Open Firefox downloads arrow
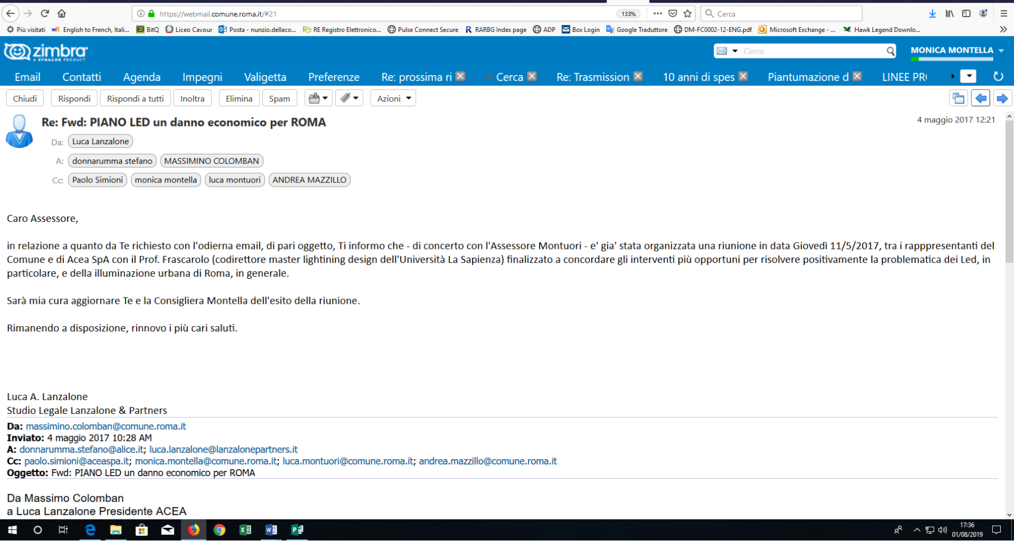This screenshot has height=541, width=1014. (x=933, y=14)
